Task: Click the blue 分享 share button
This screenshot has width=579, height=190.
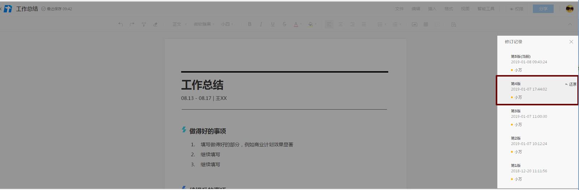Action: 543,9
